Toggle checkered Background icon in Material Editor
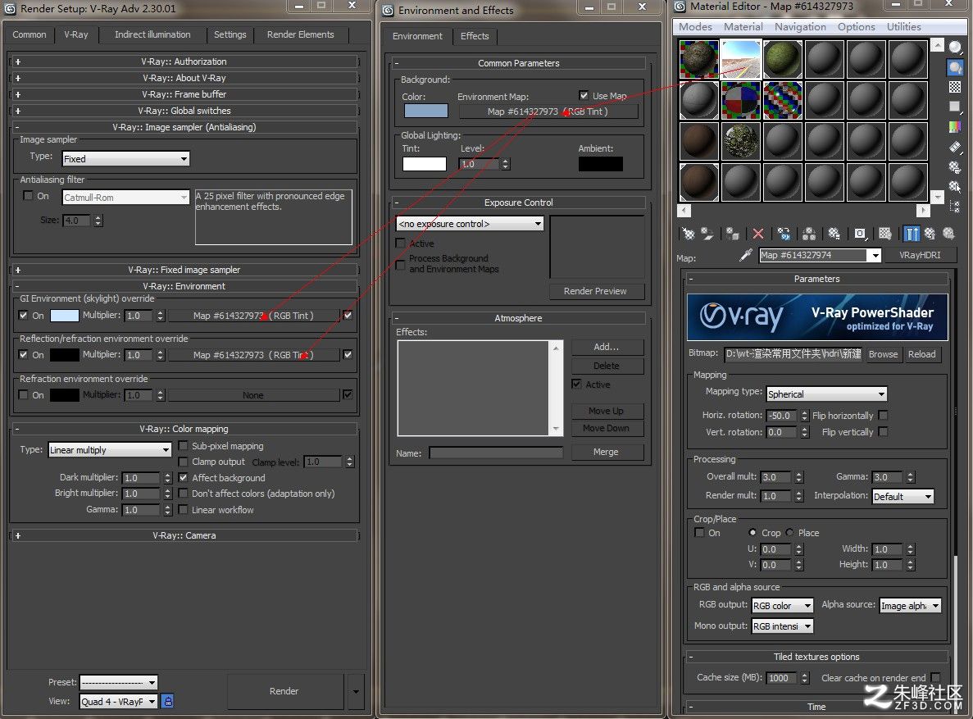This screenshot has height=719, width=973. pyautogui.click(x=955, y=87)
